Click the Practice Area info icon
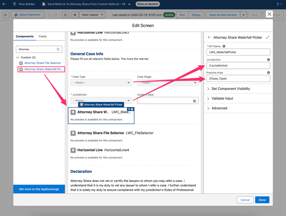The width and height of the screenshot is (286, 216). point(268,73)
